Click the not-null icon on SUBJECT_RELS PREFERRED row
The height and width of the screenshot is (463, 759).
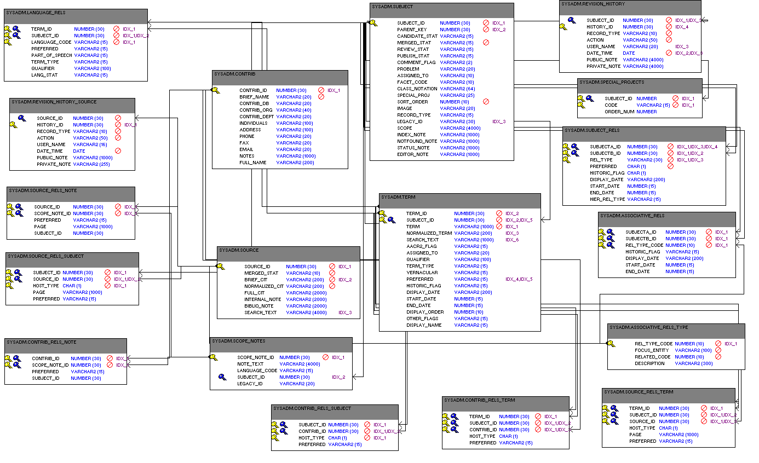tap(671, 166)
